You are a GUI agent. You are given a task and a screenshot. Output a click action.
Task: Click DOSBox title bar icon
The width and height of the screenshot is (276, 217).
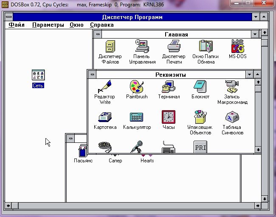(x=5, y=4)
